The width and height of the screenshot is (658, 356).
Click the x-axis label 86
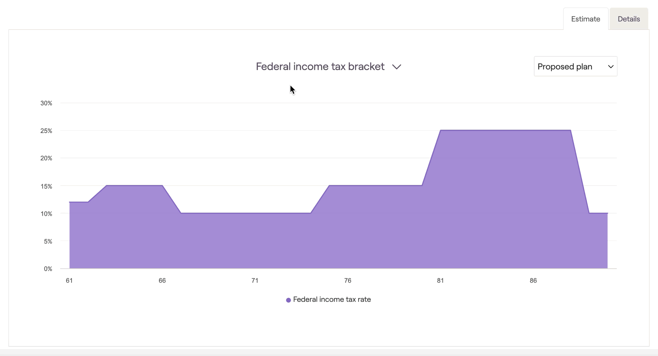coord(533,281)
